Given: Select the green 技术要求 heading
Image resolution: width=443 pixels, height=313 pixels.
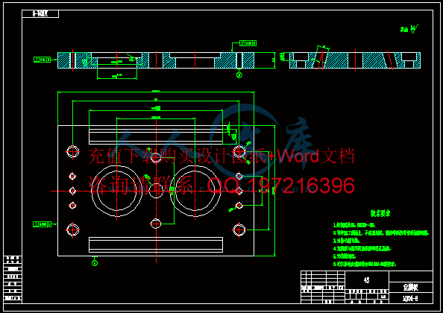Looking at the screenshot, I should (x=380, y=213).
